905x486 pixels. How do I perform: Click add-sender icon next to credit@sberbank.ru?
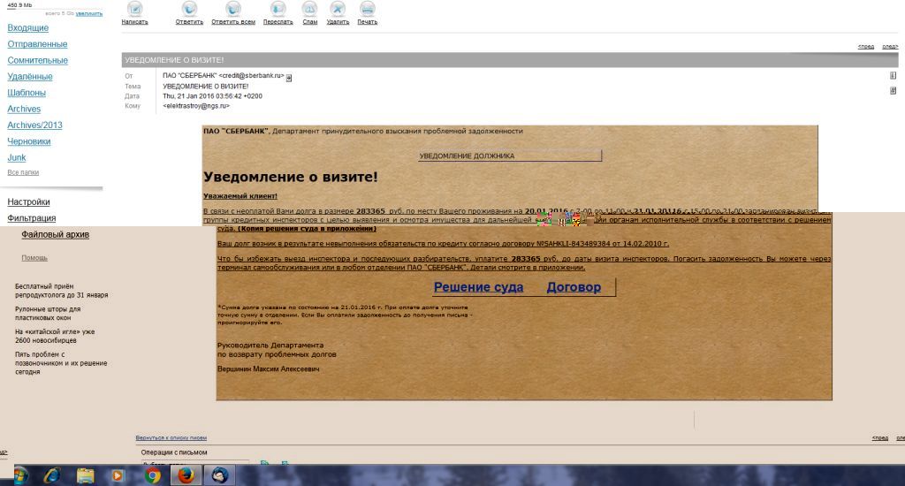[x=289, y=78]
